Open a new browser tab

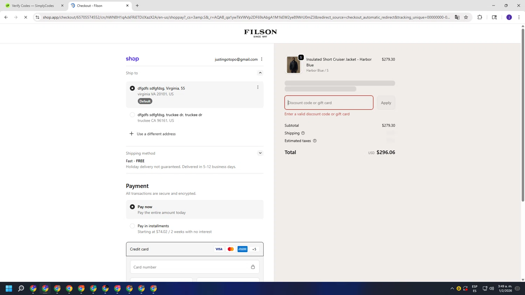point(137,6)
